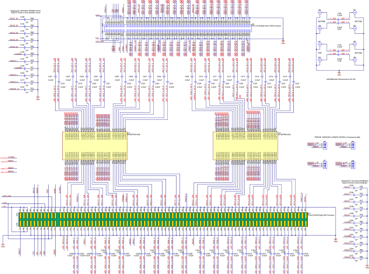Select the V3P3_AUX net label at top connector
Viewport: 369px width, 274px height.
pos(100,42)
